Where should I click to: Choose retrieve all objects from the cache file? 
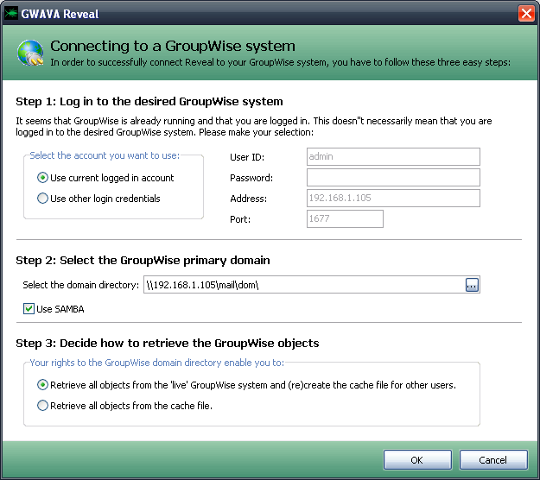click(124, 406)
